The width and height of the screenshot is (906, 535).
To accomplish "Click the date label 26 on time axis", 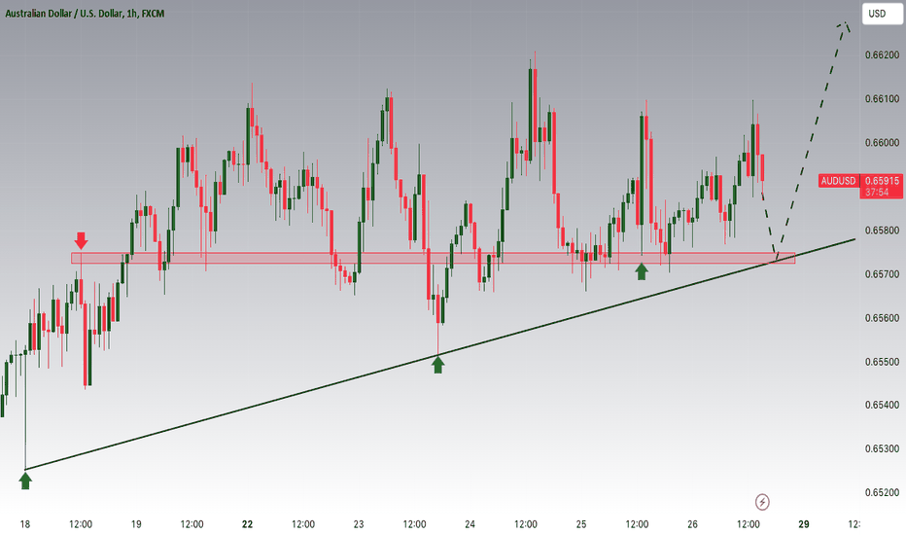I will pos(692,524).
